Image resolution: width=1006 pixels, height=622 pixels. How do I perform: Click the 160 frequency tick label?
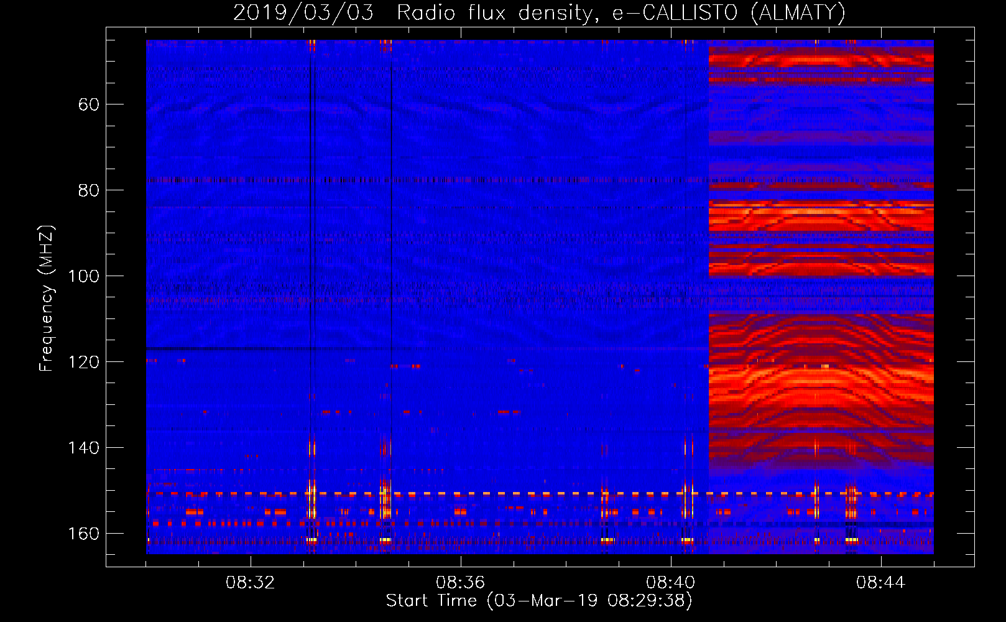[x=84, y=534]
